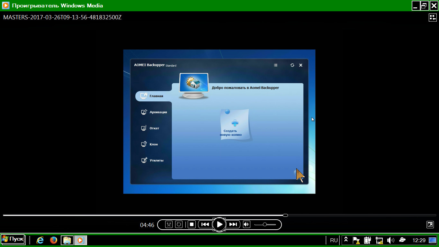This screenshot has height=247, width=439.
Task: Open the system volume tray icon
Action: [x=391, y=240]
